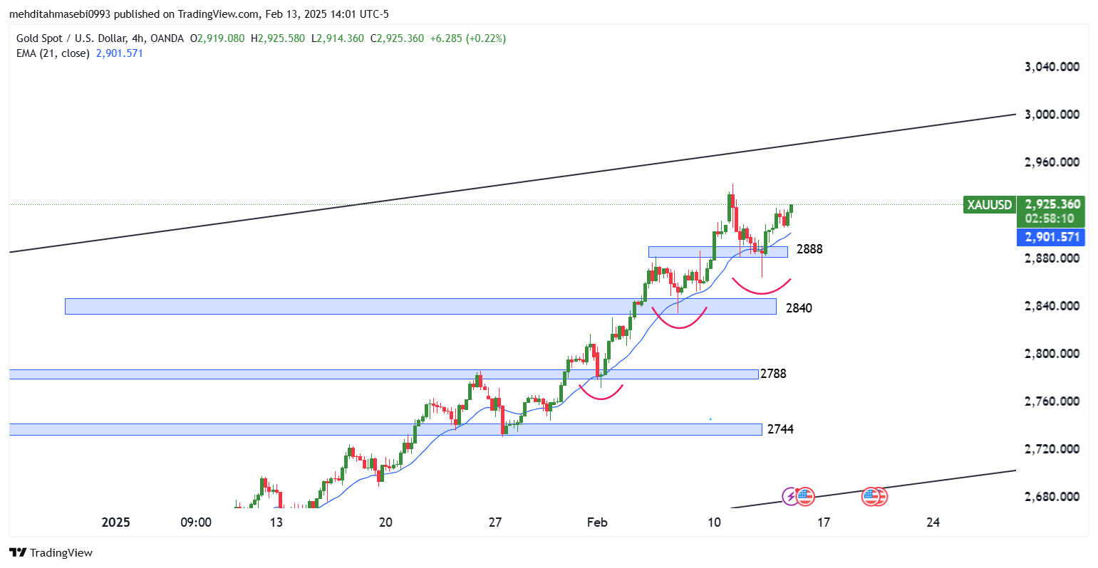Click the EMA legend value 2,901.571 next to EMA (21, close)
The height and width of the screenshot is (568, 1098).
coord(120,53)
